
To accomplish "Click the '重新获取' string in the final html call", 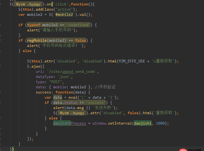I will pyautogui.click(x=164, y=113).
